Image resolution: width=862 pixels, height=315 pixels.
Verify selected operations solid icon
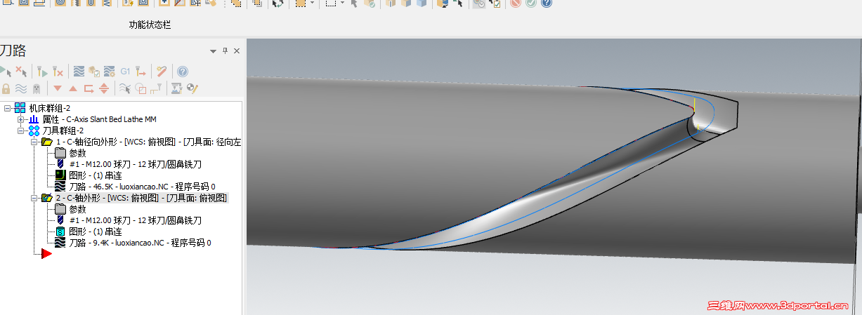point(94,71)
